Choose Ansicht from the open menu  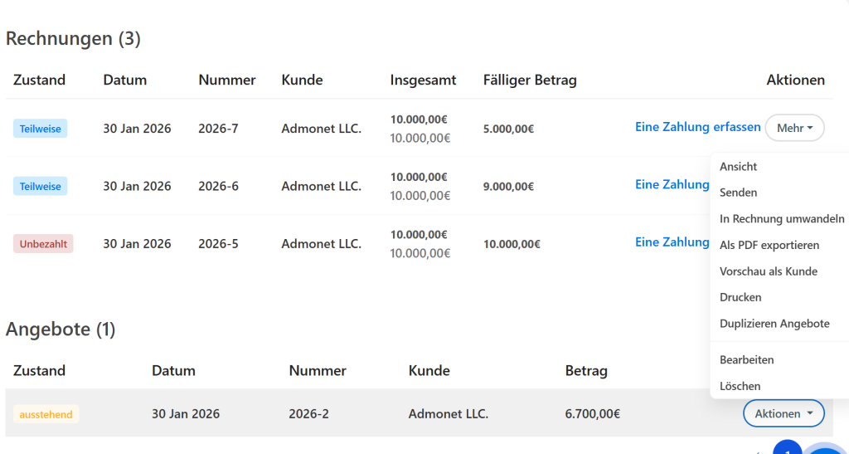(738, 167)
